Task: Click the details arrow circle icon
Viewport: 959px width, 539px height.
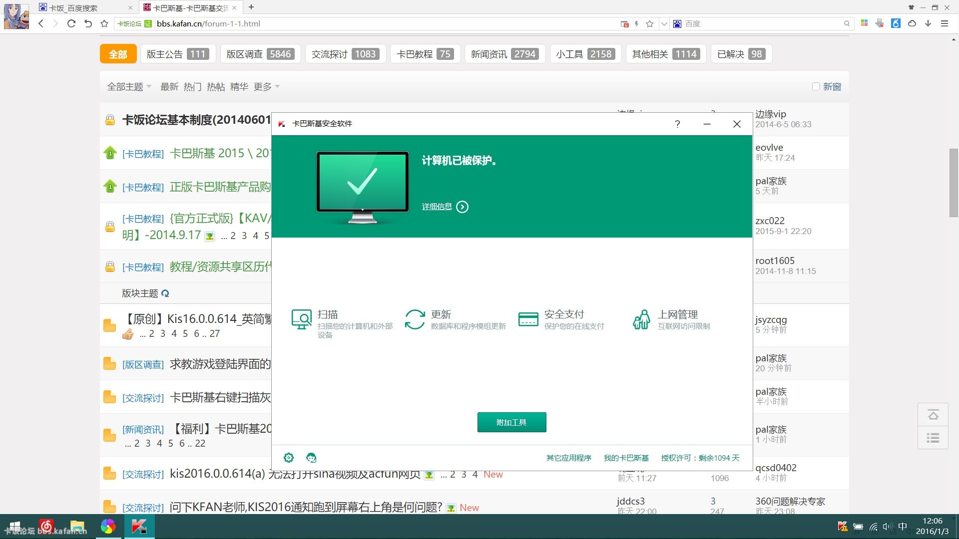Action: click(463, 207)
